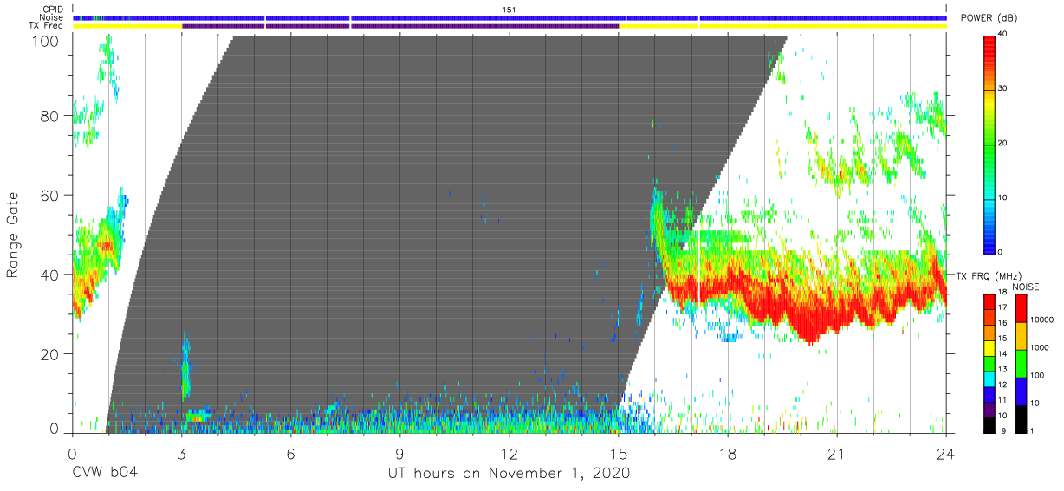
Task: Click the NOISE legend title
Action: tap(1025, 287)
